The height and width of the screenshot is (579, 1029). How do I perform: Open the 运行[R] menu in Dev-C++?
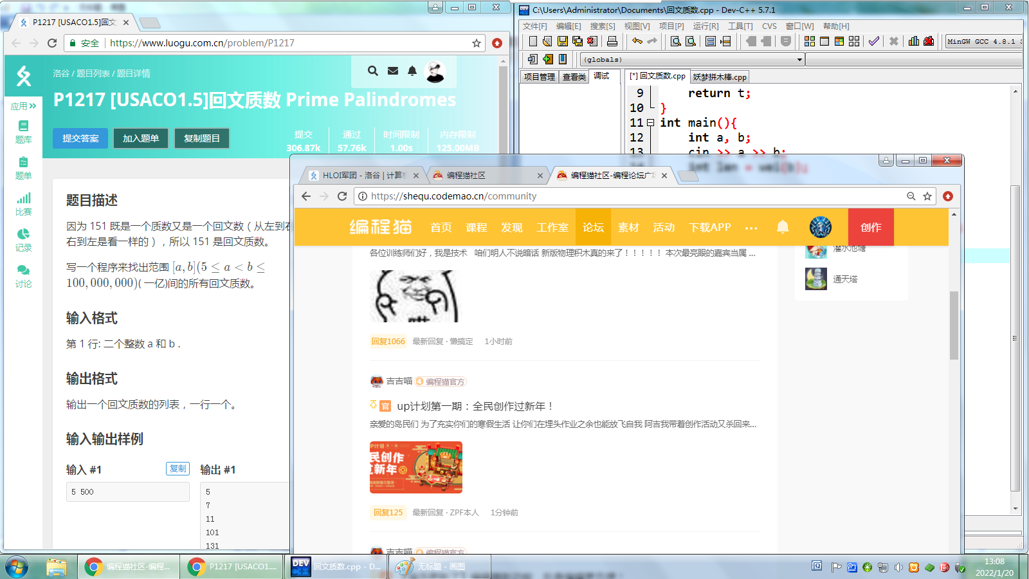[706, 26]
